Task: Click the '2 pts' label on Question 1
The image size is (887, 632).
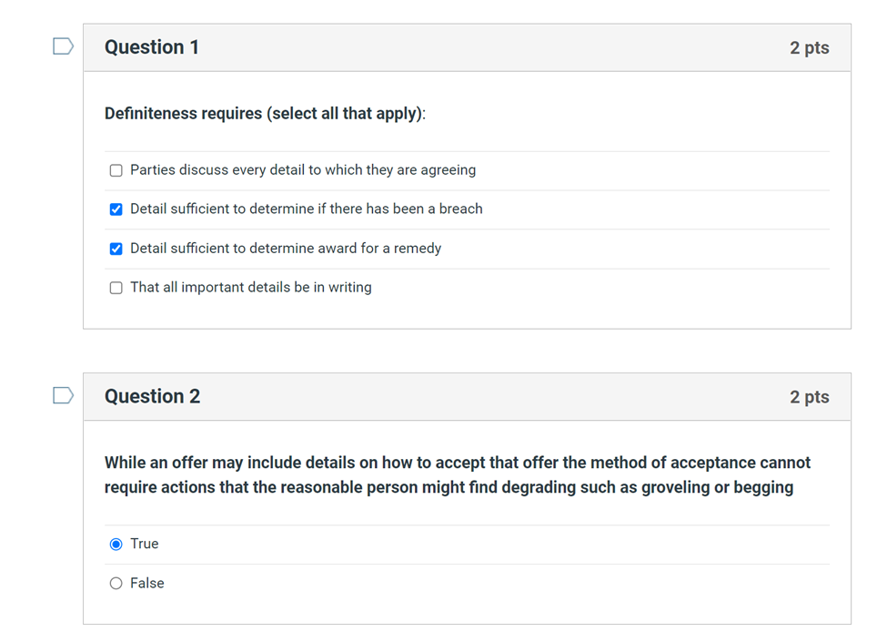Action: click(x=810, y=46)
